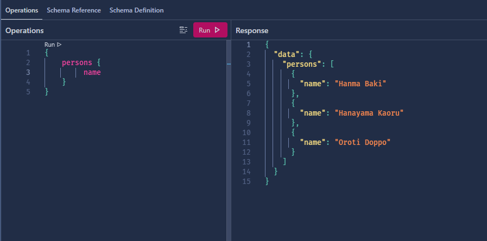Click the inline Run code lens link
The image size is (487, 241).
(53, 44)
